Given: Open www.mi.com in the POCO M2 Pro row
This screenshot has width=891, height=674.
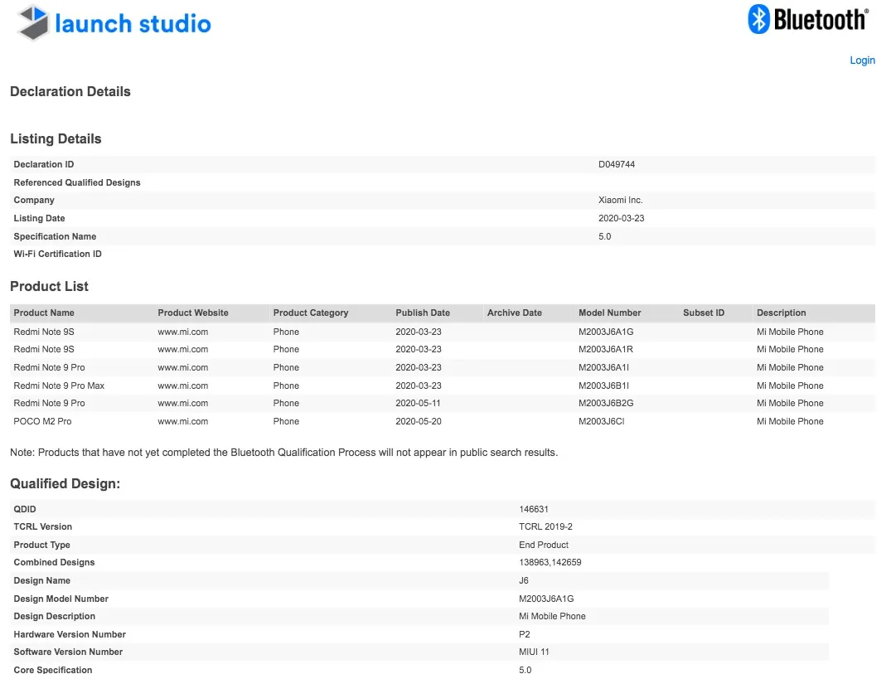Looking at the screenshot, I should click(183, 421).
